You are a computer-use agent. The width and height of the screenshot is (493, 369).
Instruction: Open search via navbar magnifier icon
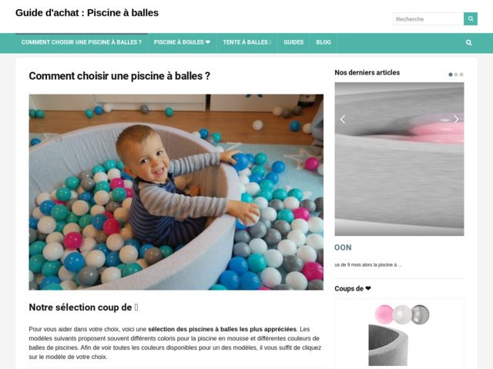[468, 43]
